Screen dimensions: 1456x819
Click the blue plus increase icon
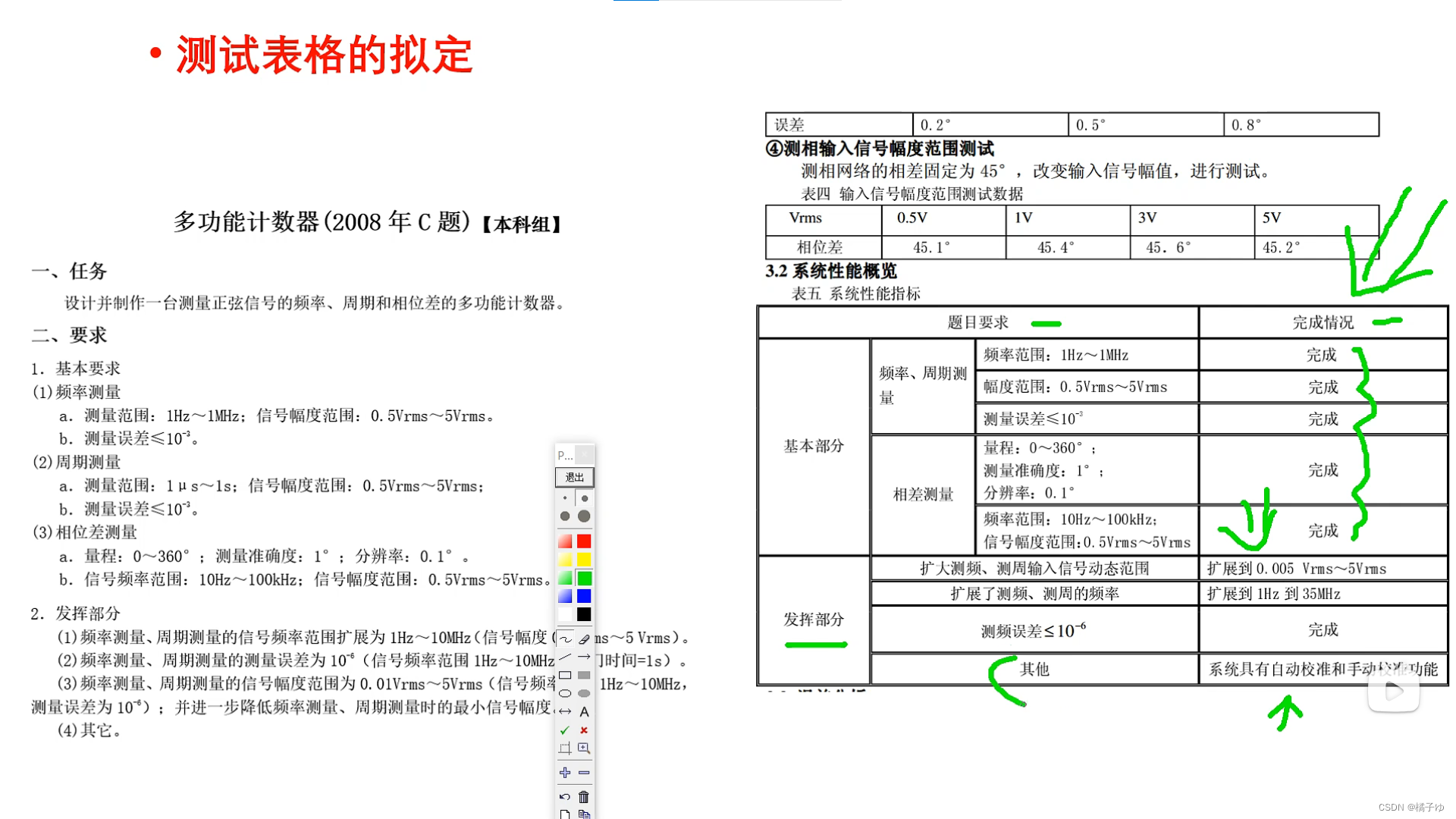[x=565, y=772]
